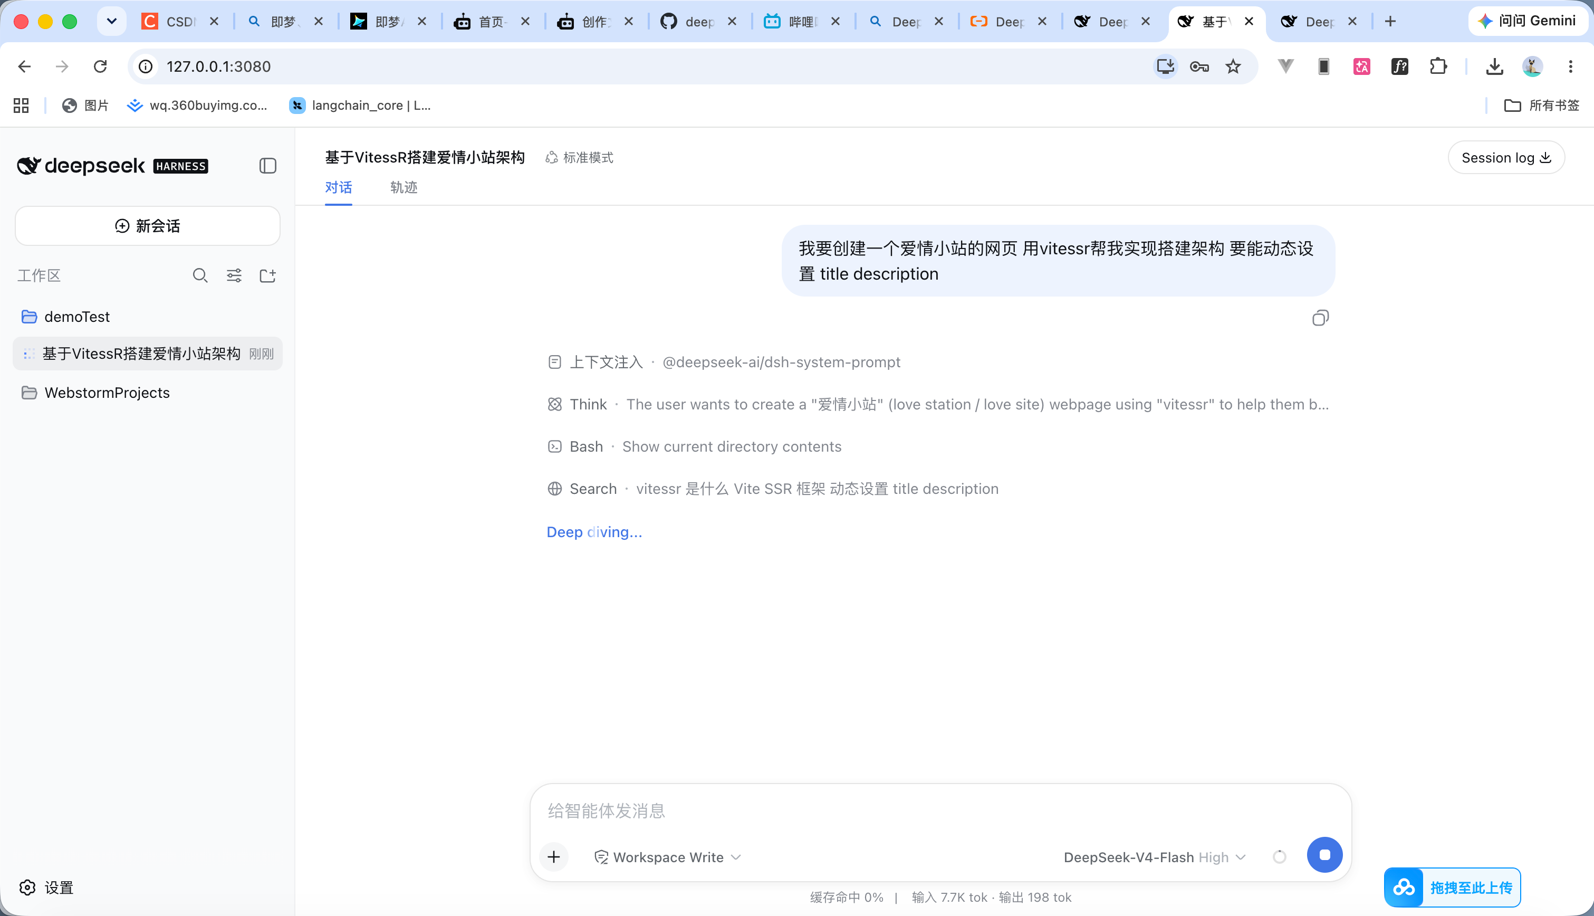Screen dimensions: 1594x916
Task: Click the HARNESS badge label
Action: coord(181,166)
